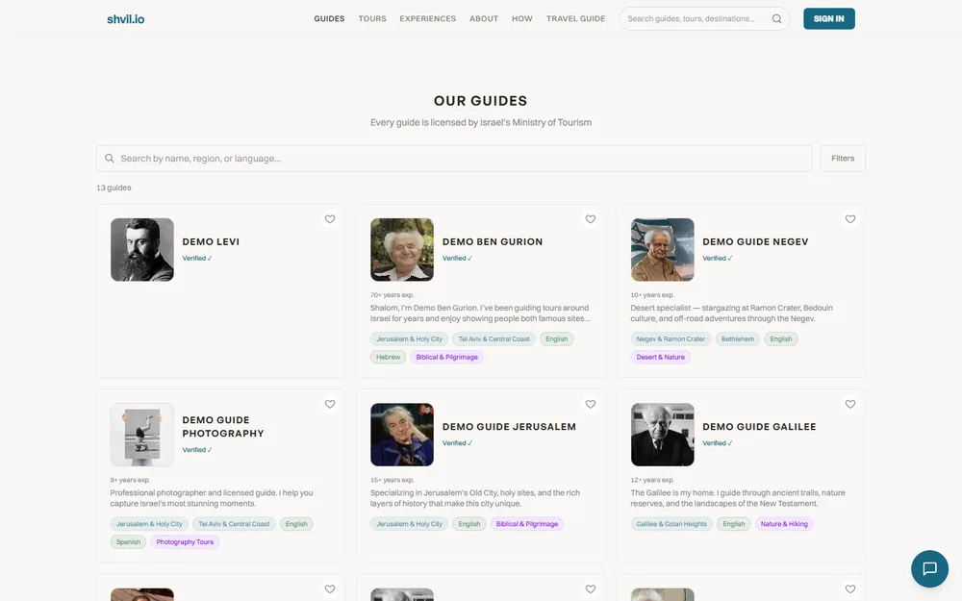Click Jerusalem & Holy City tag on Photography card

(149, 524)
